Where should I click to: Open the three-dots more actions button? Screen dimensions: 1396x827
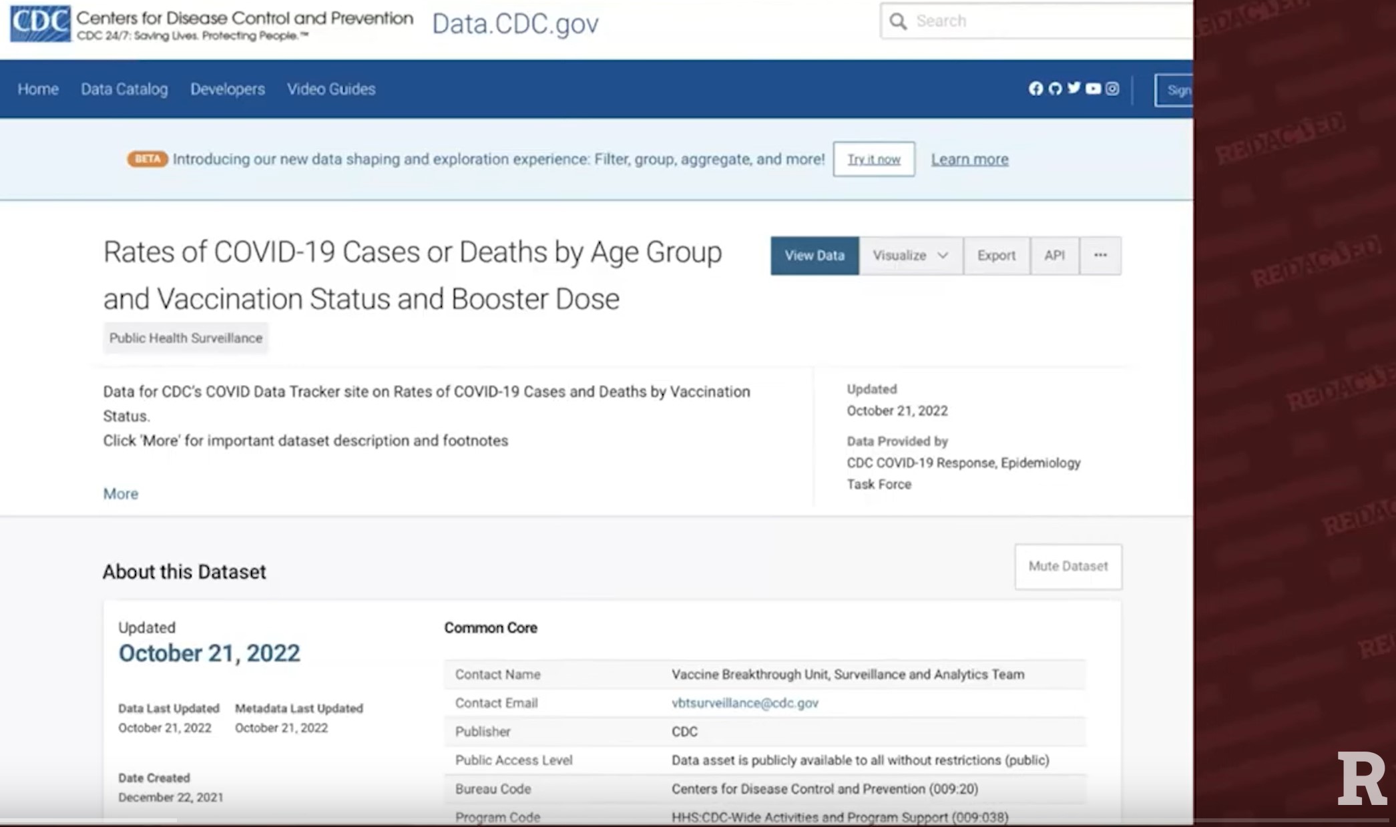[1100, 256]
